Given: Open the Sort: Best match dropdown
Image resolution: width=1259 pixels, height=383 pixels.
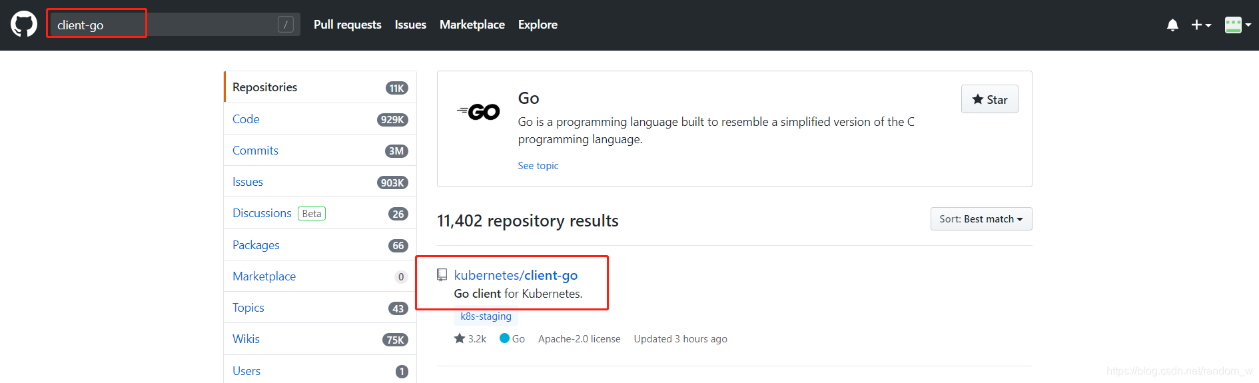Looking at the screenshot, I should [x=981, y=219].
